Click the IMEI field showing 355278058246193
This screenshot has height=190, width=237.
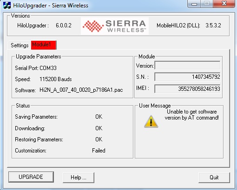point(187,89)
